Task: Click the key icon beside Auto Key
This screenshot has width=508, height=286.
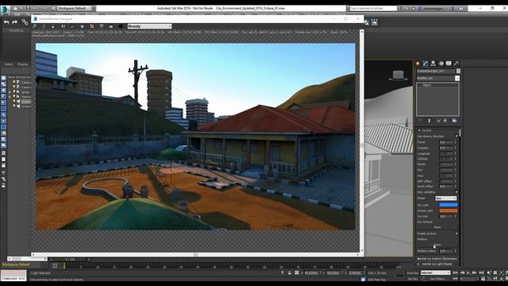Action: [400, 276]
